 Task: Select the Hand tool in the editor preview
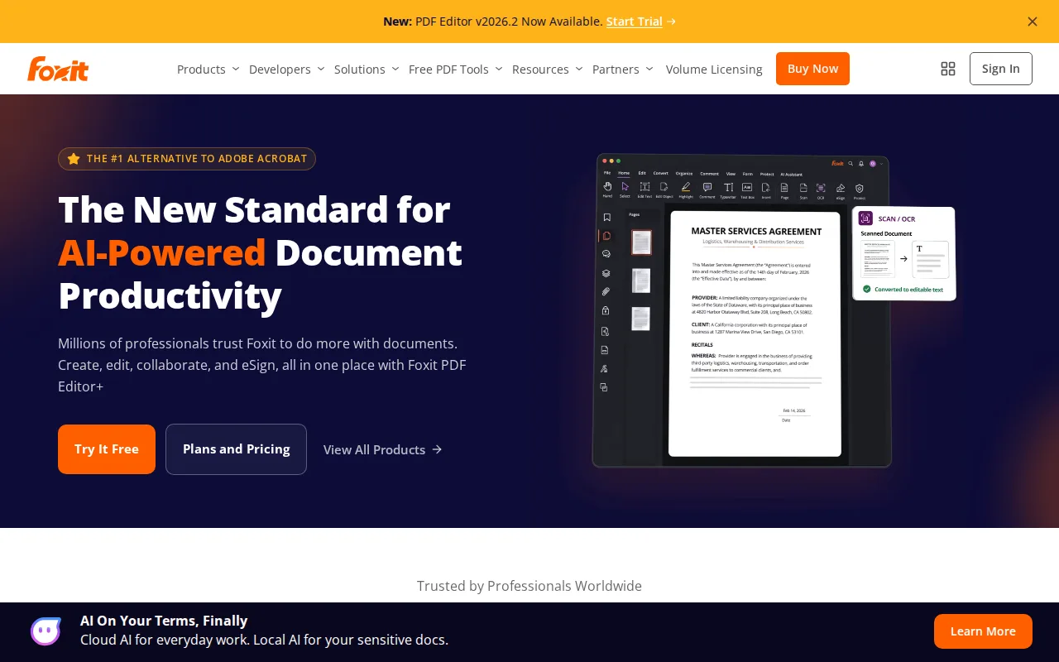(607, 187)
